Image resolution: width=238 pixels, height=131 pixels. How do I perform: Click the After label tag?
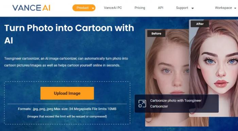click(200, 24)
